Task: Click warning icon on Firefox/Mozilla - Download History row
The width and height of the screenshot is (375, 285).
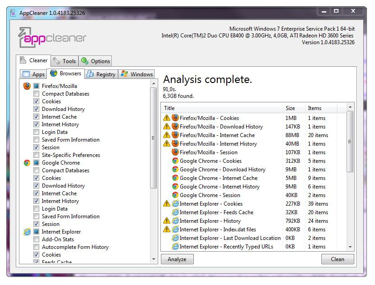Action: click(167, 127)
